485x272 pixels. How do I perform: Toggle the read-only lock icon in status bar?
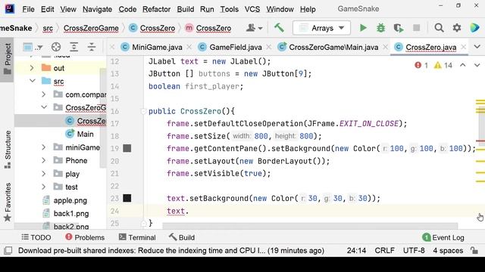474,250
